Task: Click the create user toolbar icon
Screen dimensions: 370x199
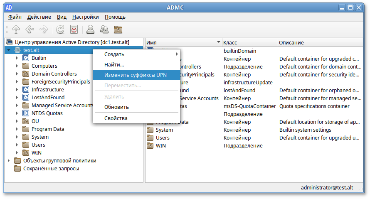Action: pos(90,29)
